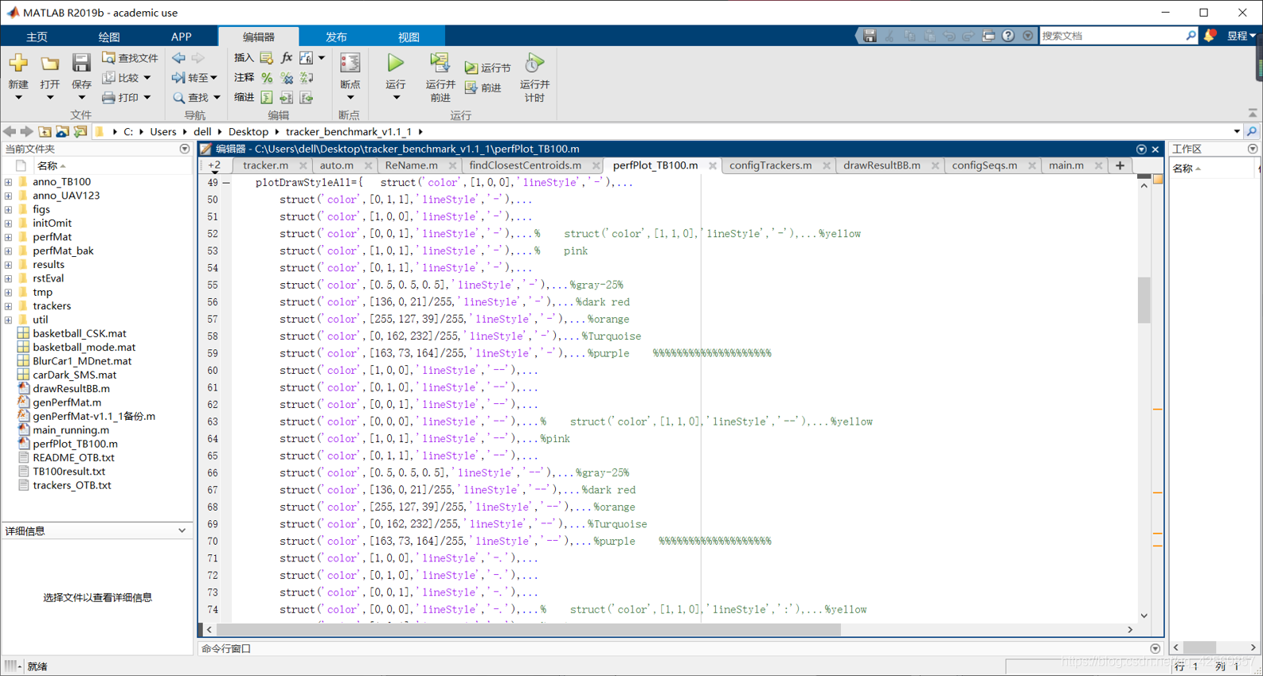
Task: Expand the Command Window (命令行窗口) panel
Action: point(1155,649)
